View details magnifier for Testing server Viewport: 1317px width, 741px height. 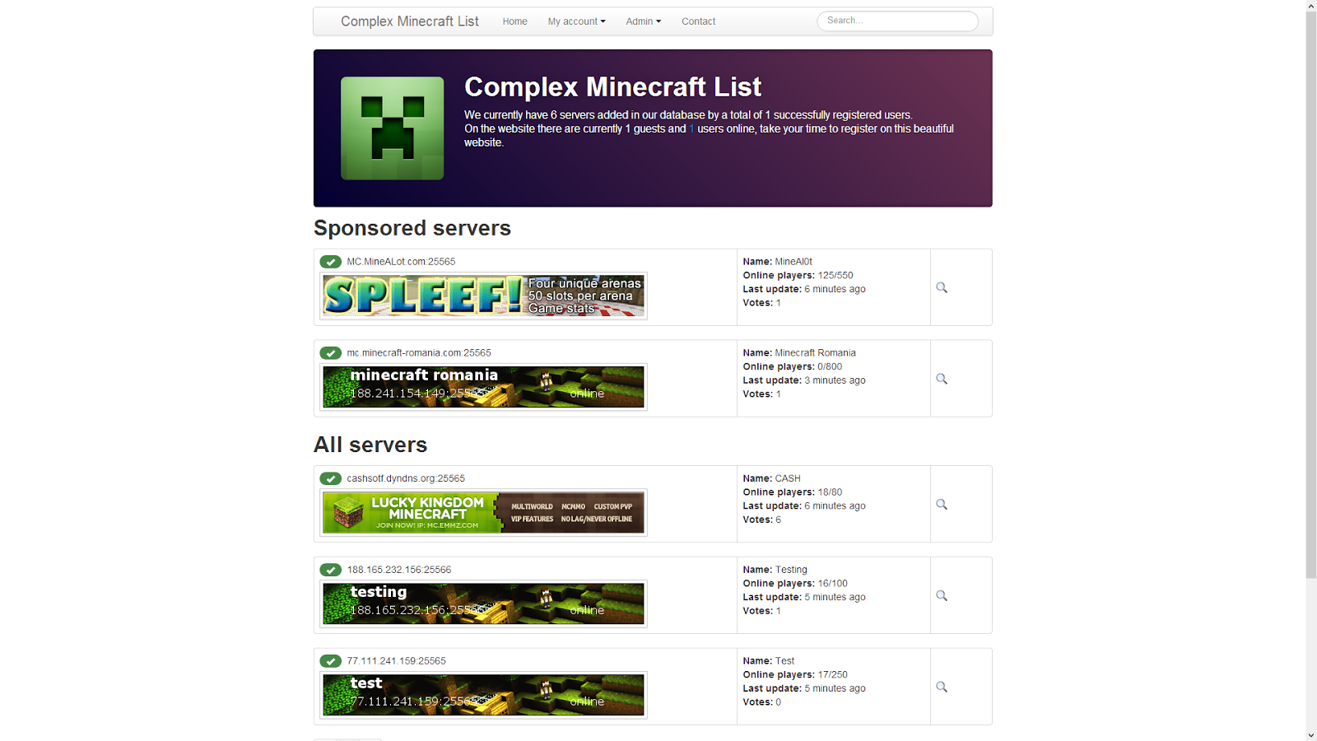(x=942, y=595)
